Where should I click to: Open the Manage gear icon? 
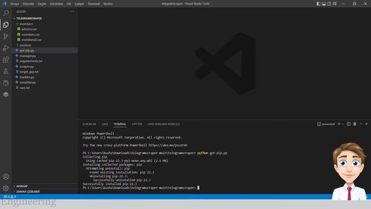coord(6,188)
